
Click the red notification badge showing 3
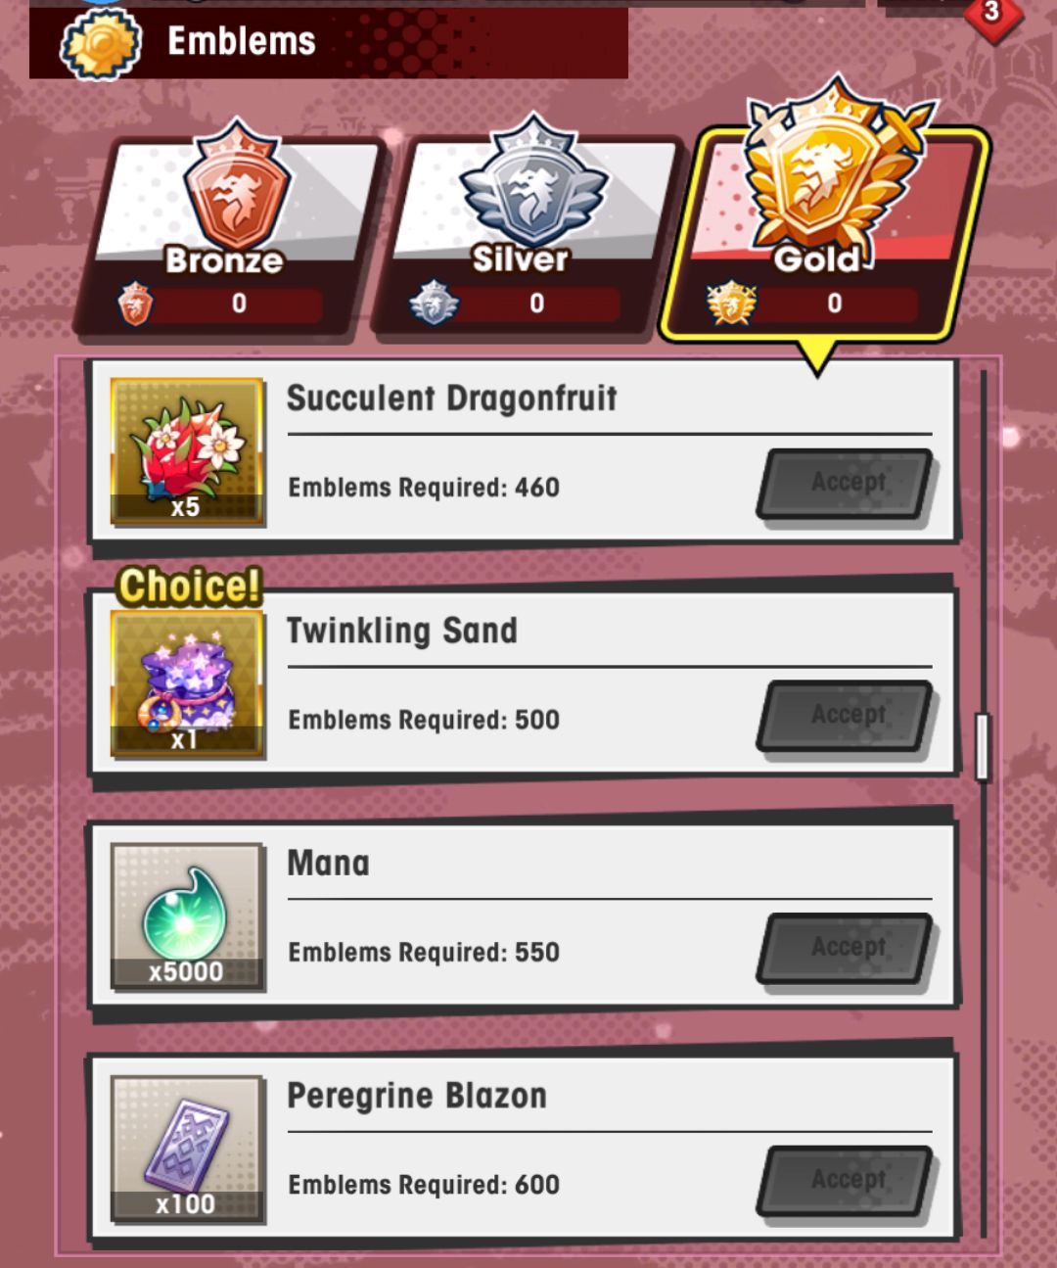pyautogui.click(x=992, y=14)
